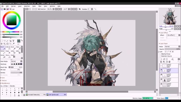Hide Layer5 using its eye icon
Image resolution: width=181 pixels, height=102 pixels.
(161, 84)
